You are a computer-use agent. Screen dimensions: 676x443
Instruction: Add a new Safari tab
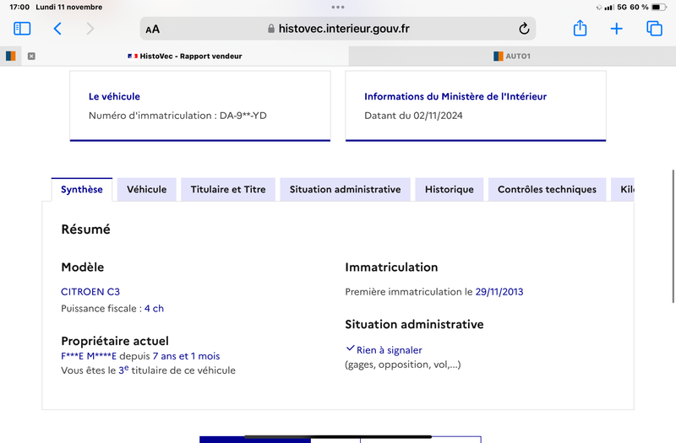(x=617, y=29)
